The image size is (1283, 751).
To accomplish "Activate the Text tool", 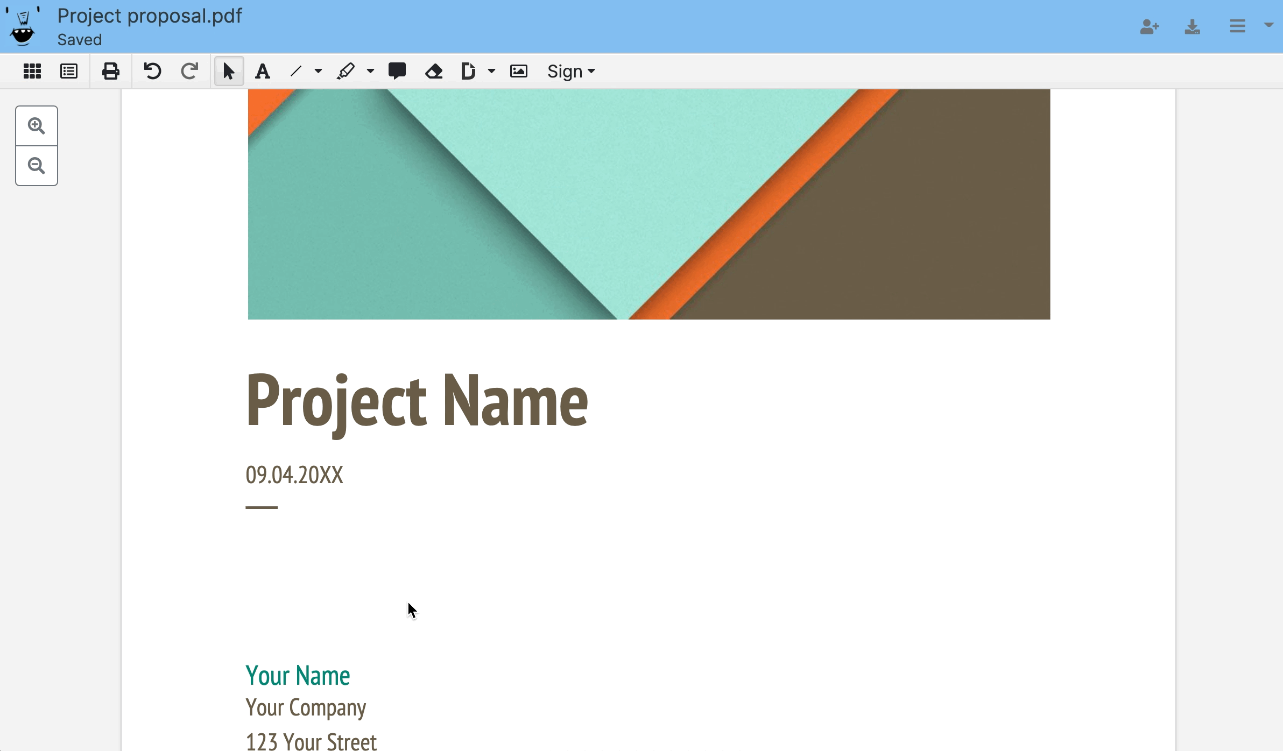I will [263, 71].
